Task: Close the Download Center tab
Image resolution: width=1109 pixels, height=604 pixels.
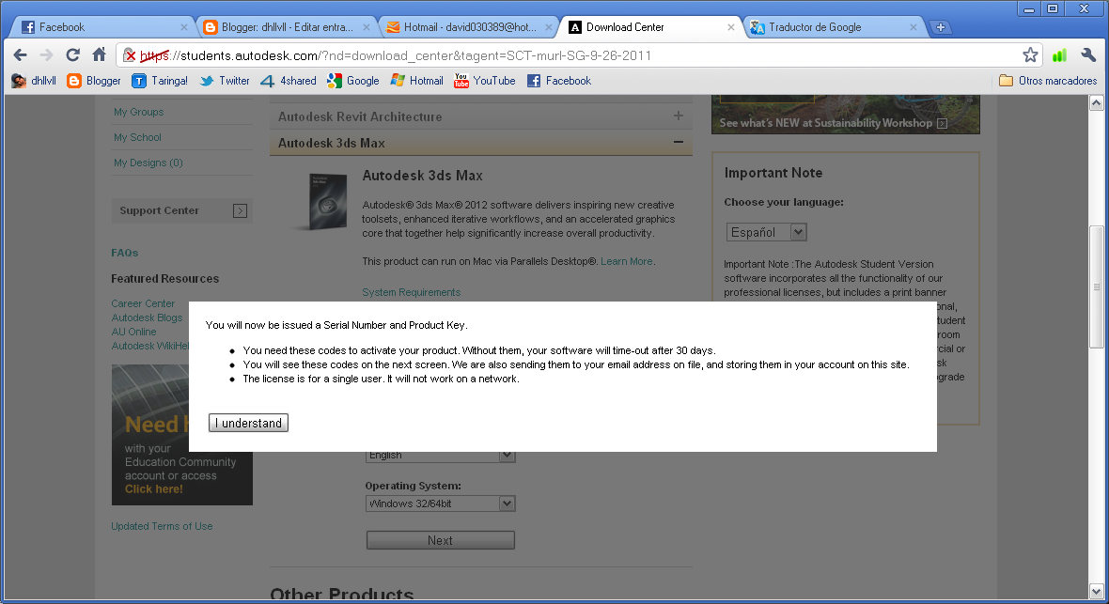Action: [x=730, y=27]
